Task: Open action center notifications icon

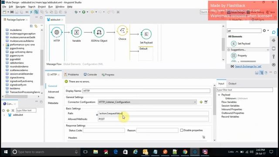Action: pyautogui.click(x=271, y=152)
